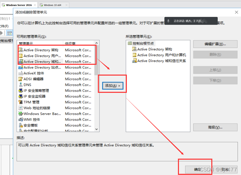Click the scroll-up arrow of available snap-ins list

point(96,43)
